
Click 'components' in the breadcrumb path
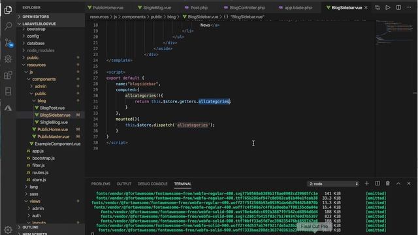pyautogui.click(x=134, y=17)
